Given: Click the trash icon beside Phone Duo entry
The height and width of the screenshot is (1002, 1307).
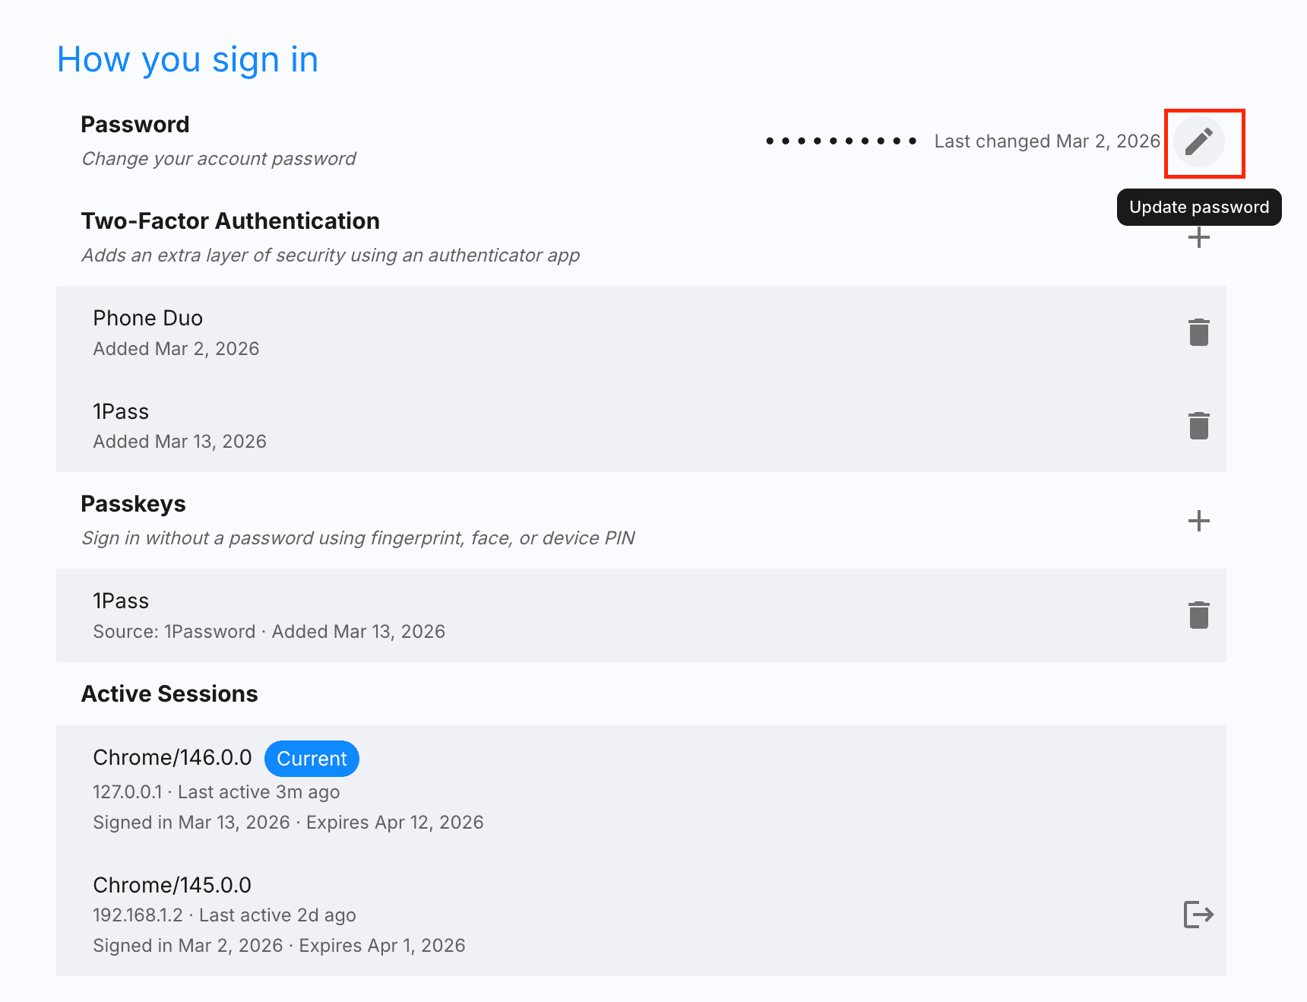Looking at the screenshot, I should [x=1198, y=331].
